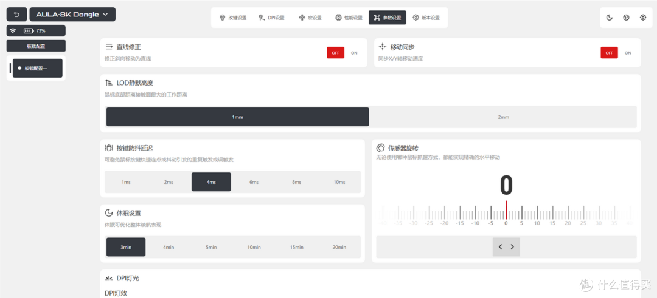The width and height of the screenshot is (657, 298).
Task: Set 移动同步 to OFF
Action: pos(609,53)
